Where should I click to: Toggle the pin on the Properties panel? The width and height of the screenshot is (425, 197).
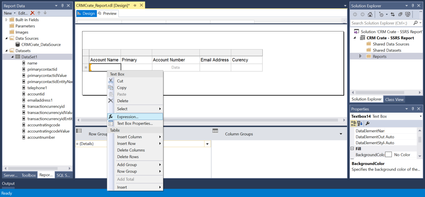point(413,109)
